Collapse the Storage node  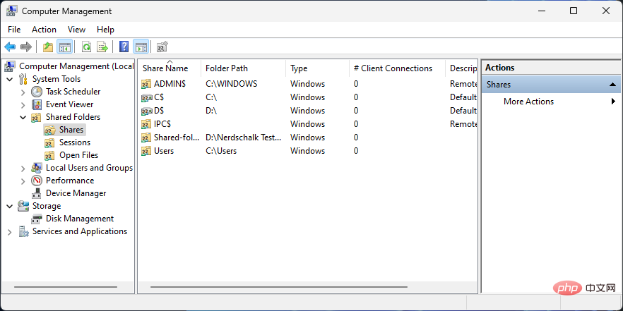coord(10,206)
